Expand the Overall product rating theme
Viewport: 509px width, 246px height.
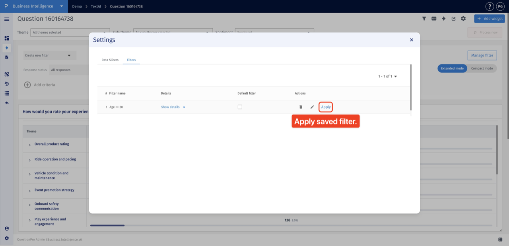pyautogui.click(x=30, y=145)
